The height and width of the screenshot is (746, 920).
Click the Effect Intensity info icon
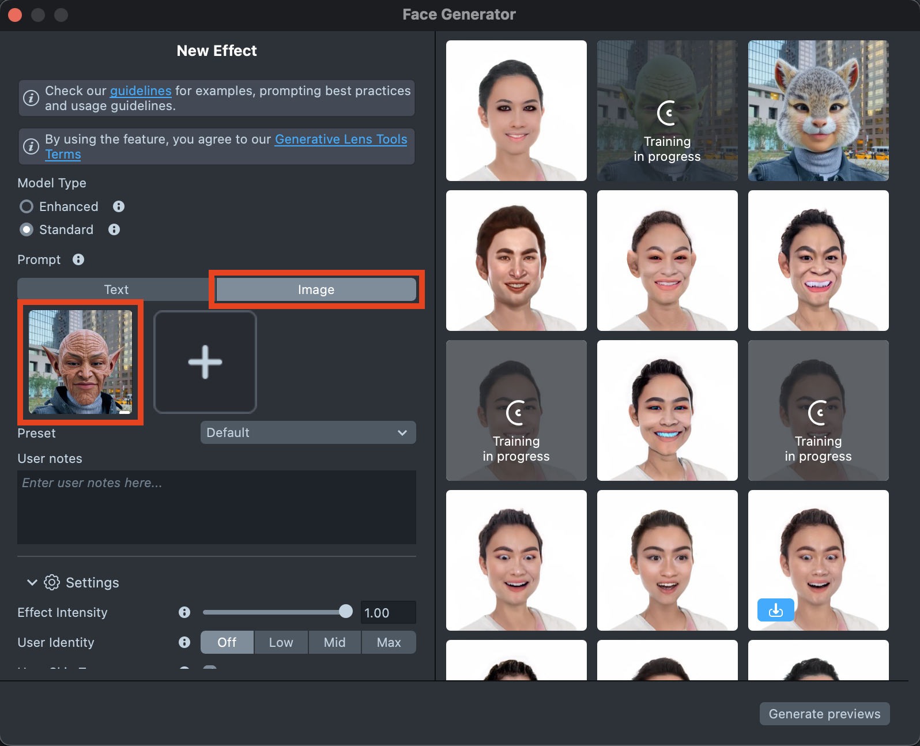(x=184, y=612)
